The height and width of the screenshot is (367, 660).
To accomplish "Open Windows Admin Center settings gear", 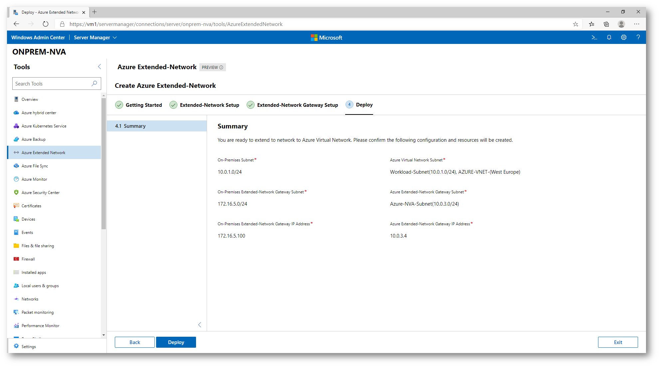I will pyautogui.click(x=624, y=37).
